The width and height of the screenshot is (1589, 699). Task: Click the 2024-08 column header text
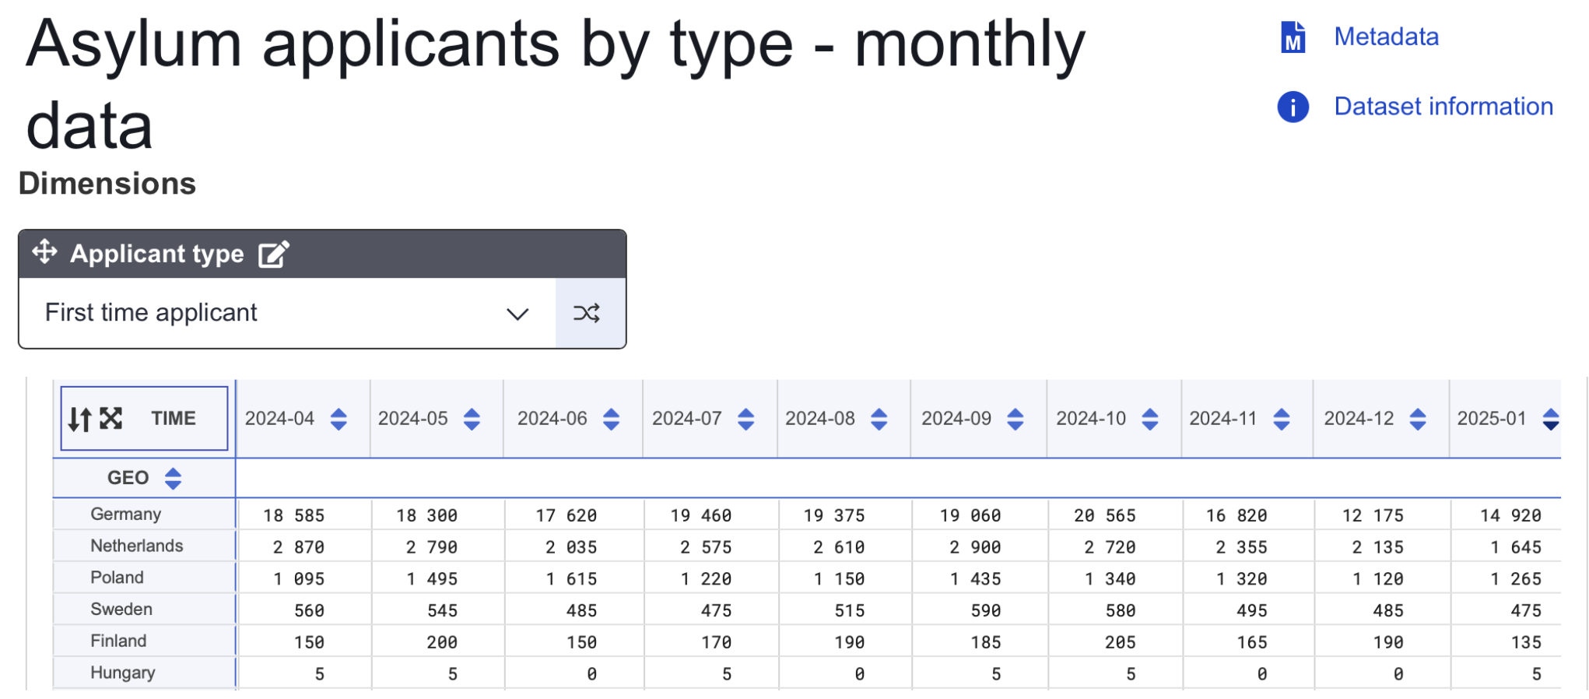pyautogui.click(x=819, y=418)
